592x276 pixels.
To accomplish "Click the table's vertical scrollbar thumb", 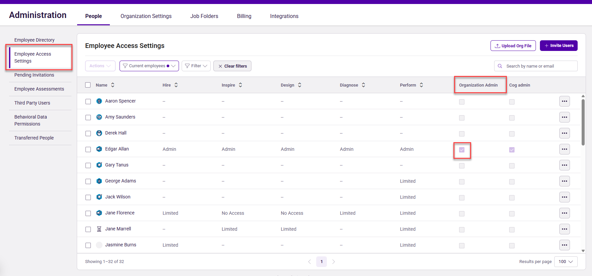I will [x=583, y=122].
